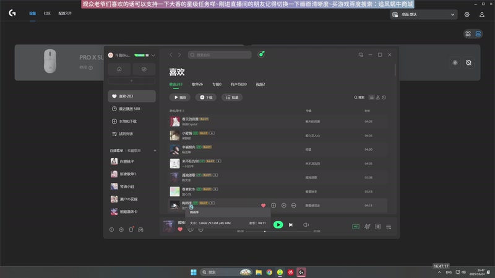Click the volume speaker icon in player bar
The image size is (495, 278).
(306, 225)
